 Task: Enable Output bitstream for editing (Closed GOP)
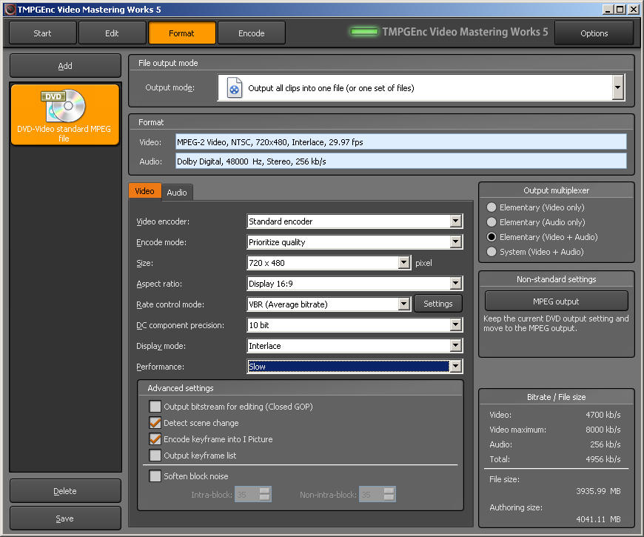155,407
